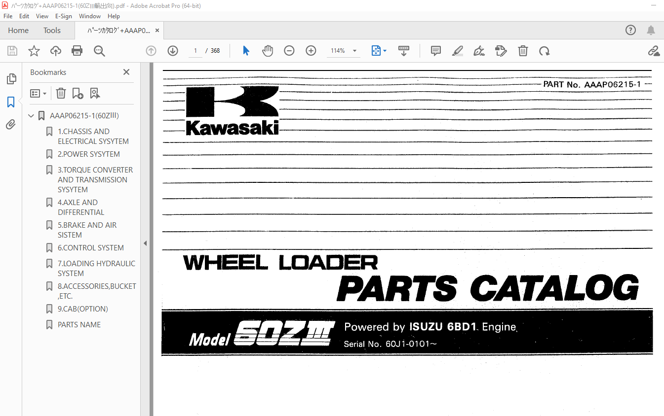Open the Help menu
This screenshot has width=664, height=416.
click(114, 16)
